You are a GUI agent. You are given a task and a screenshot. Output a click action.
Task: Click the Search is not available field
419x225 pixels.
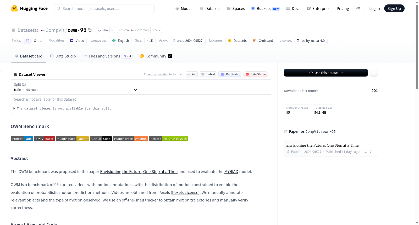141,99
